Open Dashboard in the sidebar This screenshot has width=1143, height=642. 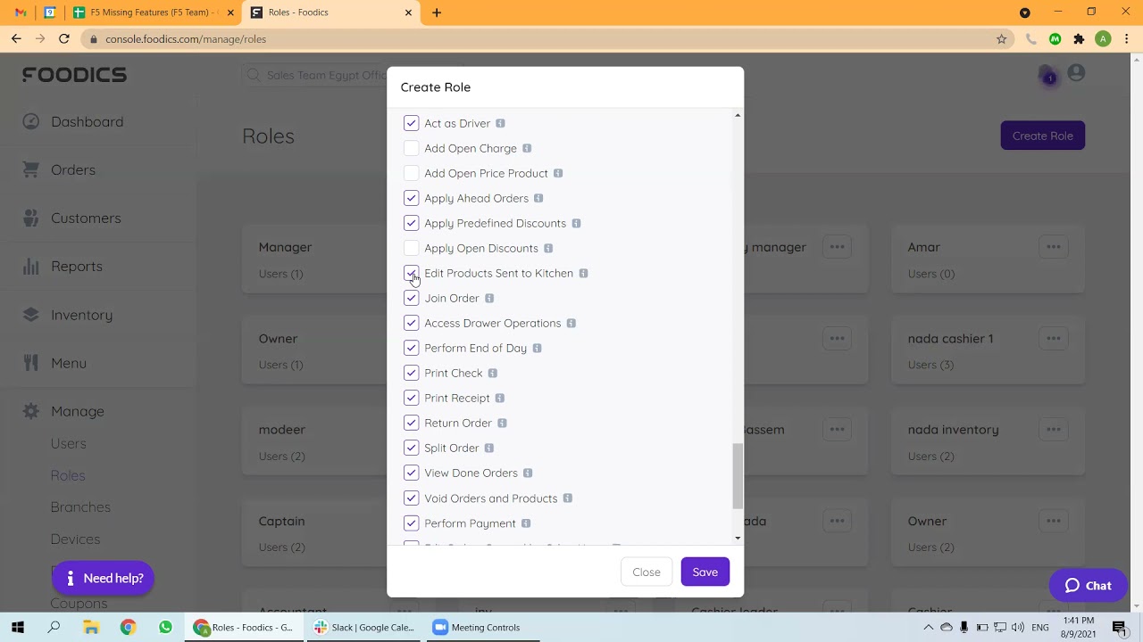click(87, 122)
